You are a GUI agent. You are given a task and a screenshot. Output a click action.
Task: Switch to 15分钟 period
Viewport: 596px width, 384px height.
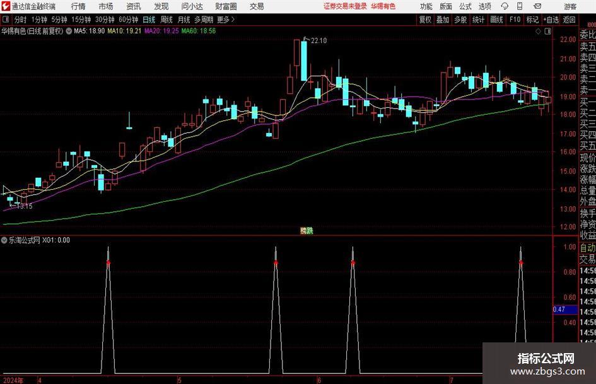pyautogui.click(x=81, y=20)
